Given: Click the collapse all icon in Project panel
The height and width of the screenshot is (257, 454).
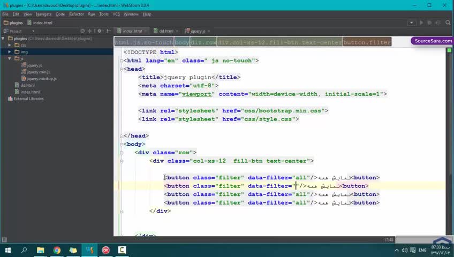Looking at the screenshot, I should pos(89,31).
